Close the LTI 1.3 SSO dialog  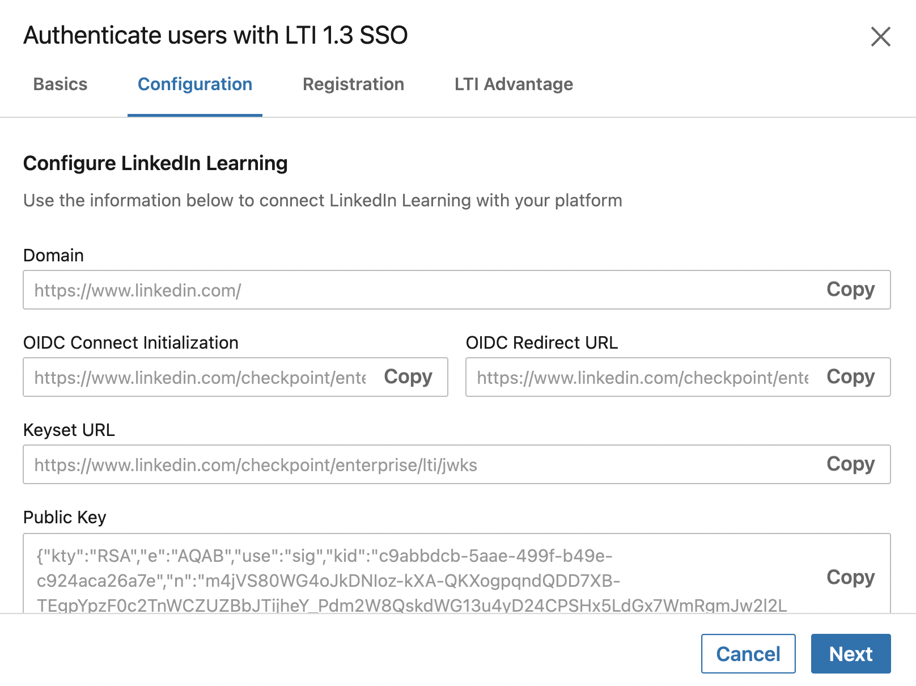coord(880,37)
